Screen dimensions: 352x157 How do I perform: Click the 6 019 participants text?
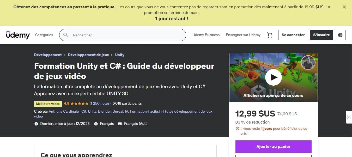coord(127,103)
